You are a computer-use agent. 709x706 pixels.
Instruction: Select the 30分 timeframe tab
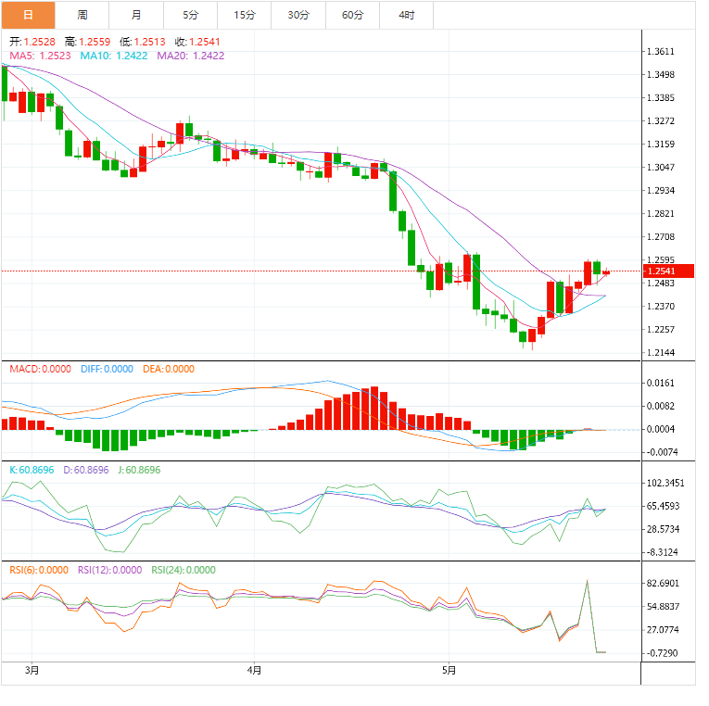click(298, 15)
